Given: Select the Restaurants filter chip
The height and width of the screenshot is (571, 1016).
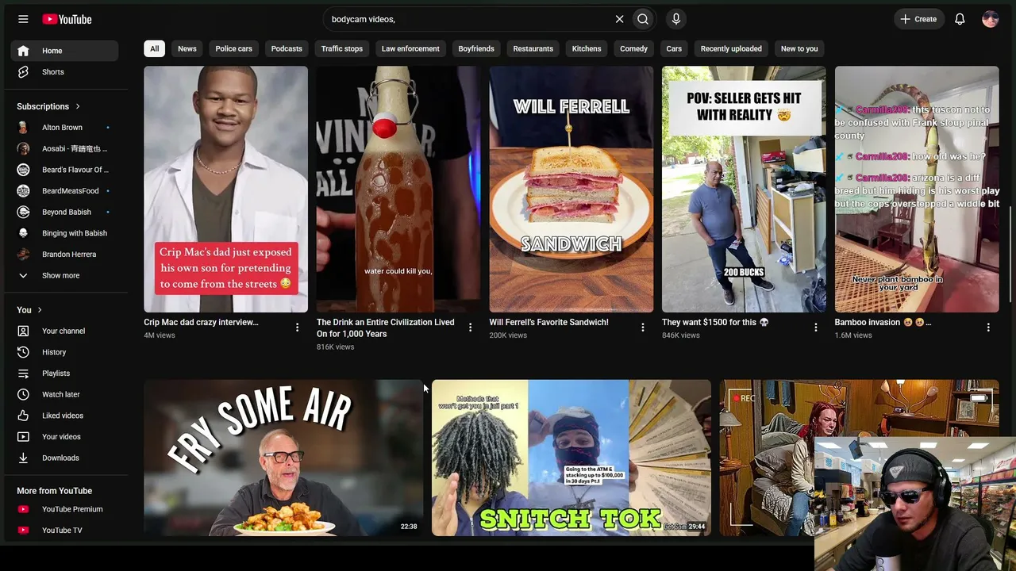Looking at the screenshot, I should point(533,48).
